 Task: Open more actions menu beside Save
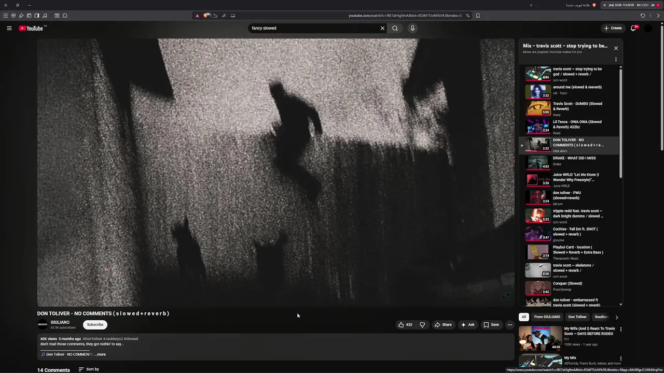tap(510, 325)
